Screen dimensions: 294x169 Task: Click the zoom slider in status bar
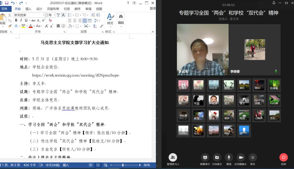123,165
